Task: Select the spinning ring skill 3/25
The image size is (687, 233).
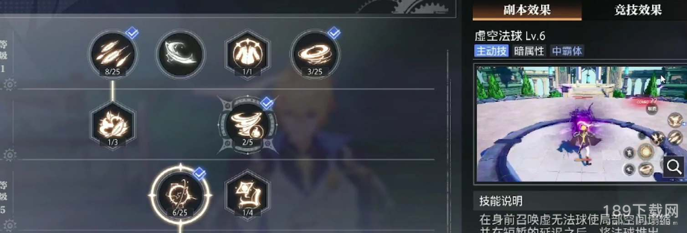Action: click(x=315, y=55)
